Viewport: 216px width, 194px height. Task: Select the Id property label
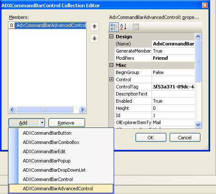[133, 115]
